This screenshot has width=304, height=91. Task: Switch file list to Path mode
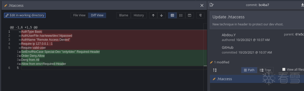[x=249, y=70]
